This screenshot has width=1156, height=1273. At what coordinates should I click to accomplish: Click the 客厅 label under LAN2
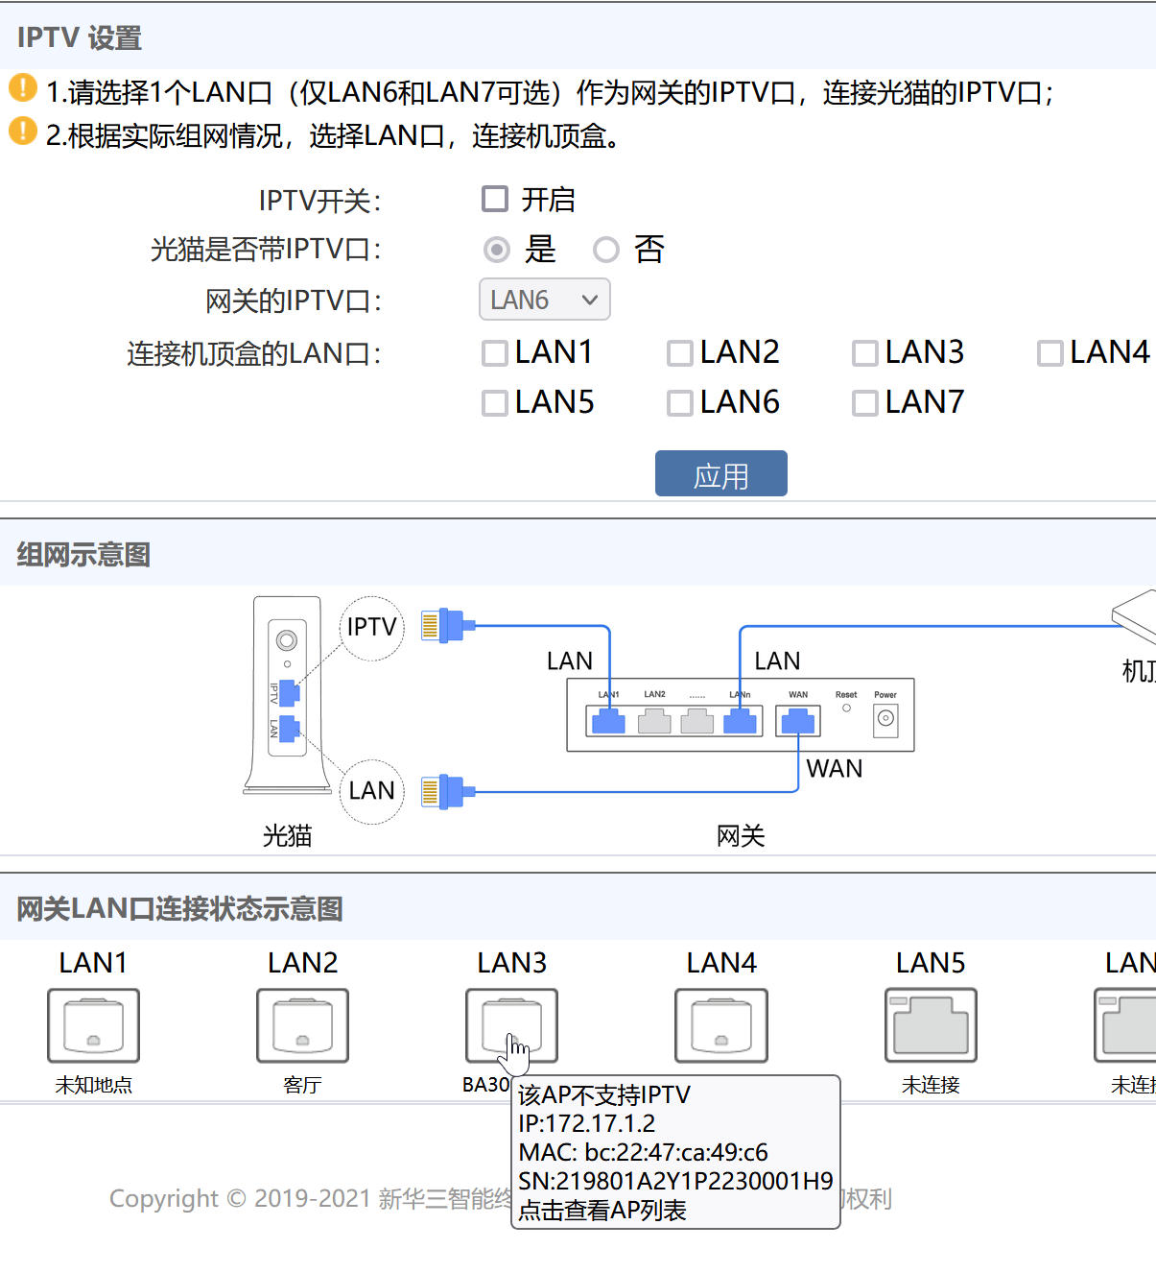(x=302, y=1085)
